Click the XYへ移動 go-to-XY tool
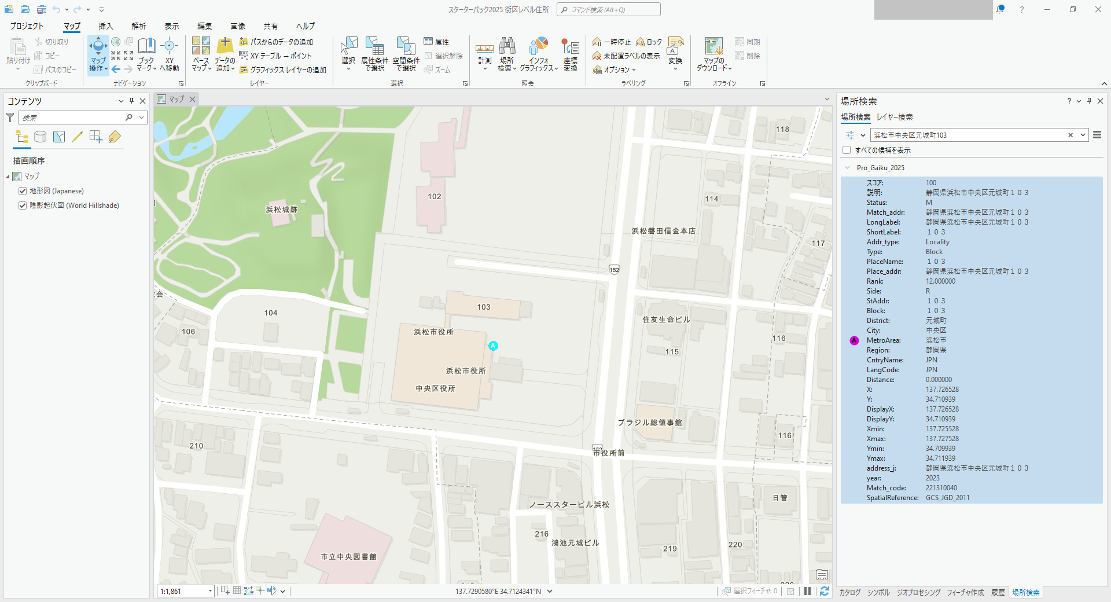1111x602 pixels. pos(169,54)
